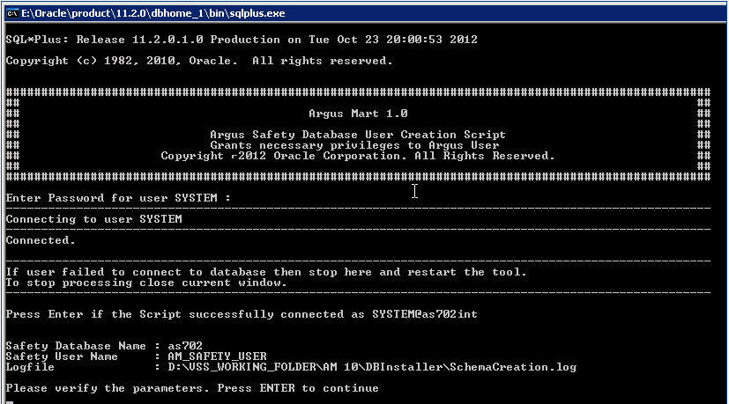
Task: Click the console icon in title bar
Action: (x=12, y=13)
